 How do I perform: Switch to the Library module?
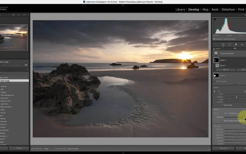pyautogui.click(x=180, y=10)
